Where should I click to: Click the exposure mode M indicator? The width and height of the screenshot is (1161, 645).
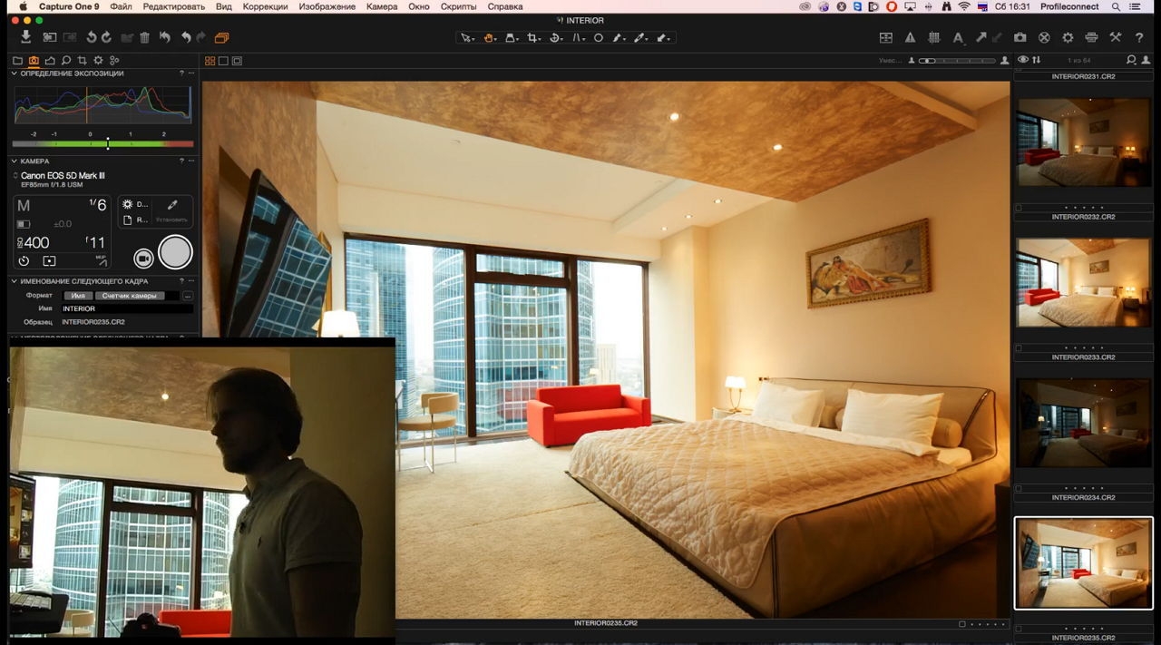(24, 206)
